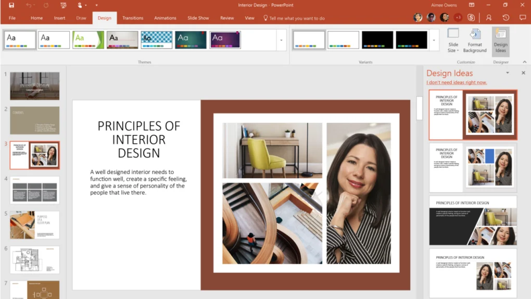531x299 pixels.
Task: Open Format Background pane
Action: pos(475,41)
